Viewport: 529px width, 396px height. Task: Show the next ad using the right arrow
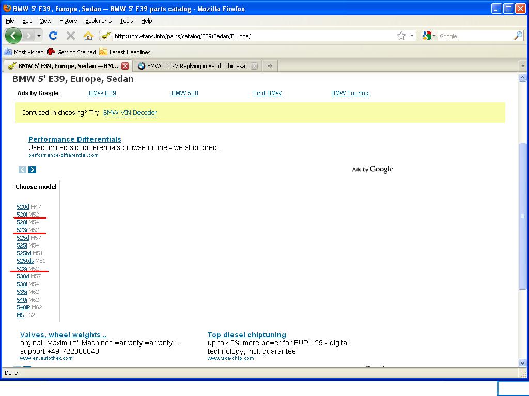tap(32, 170)
